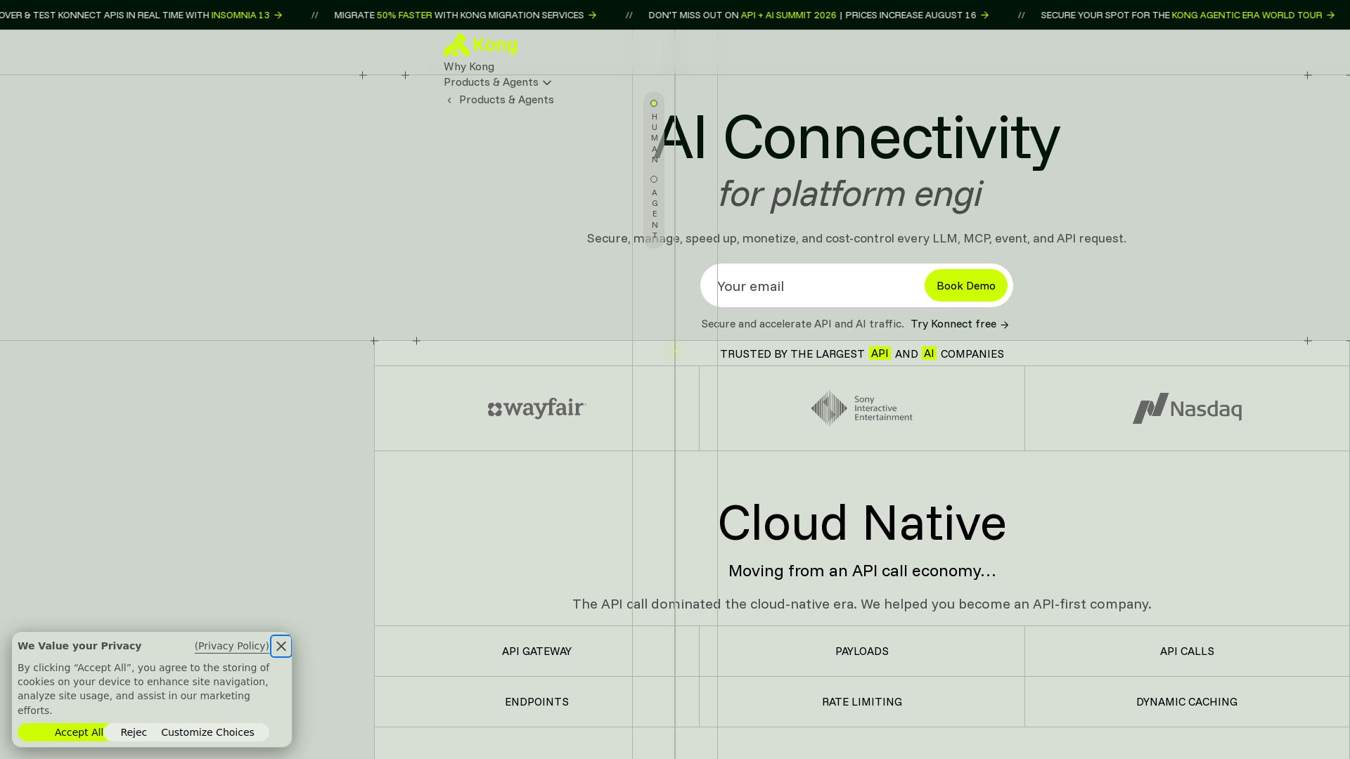Click the API GATEWAY cell
Viewport: 1350px width, 759px height.
point(537,651)
